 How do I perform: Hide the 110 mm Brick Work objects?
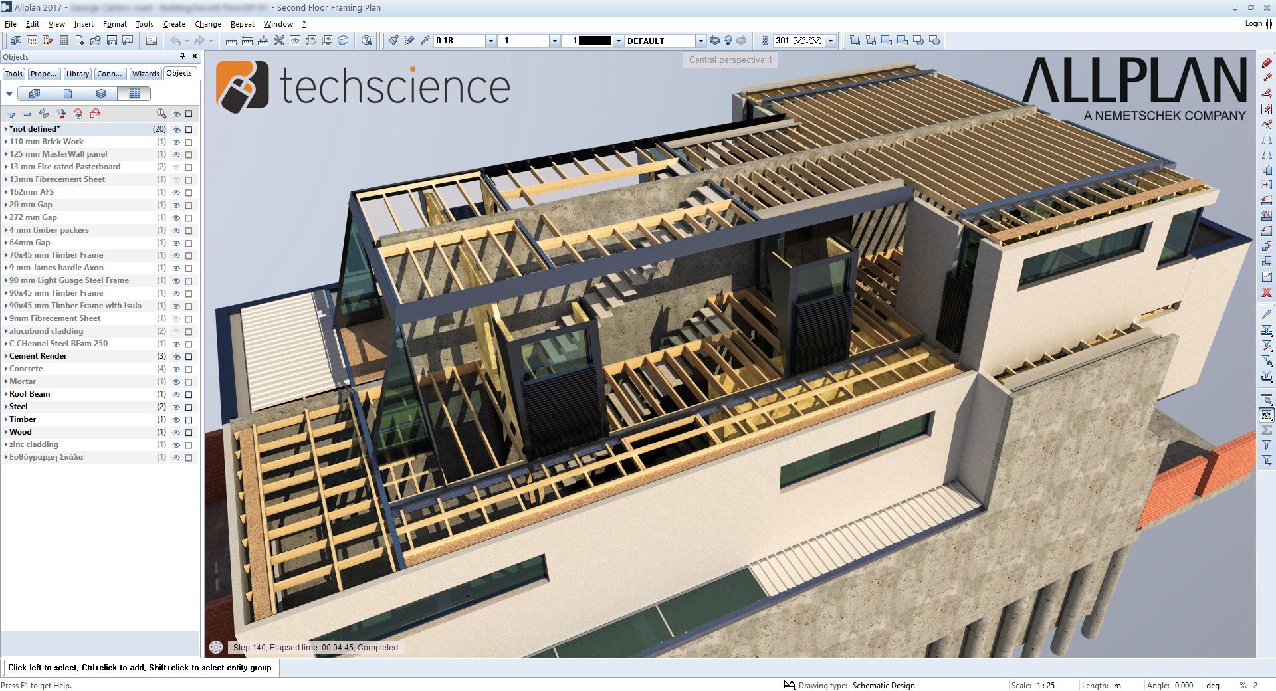176,142
